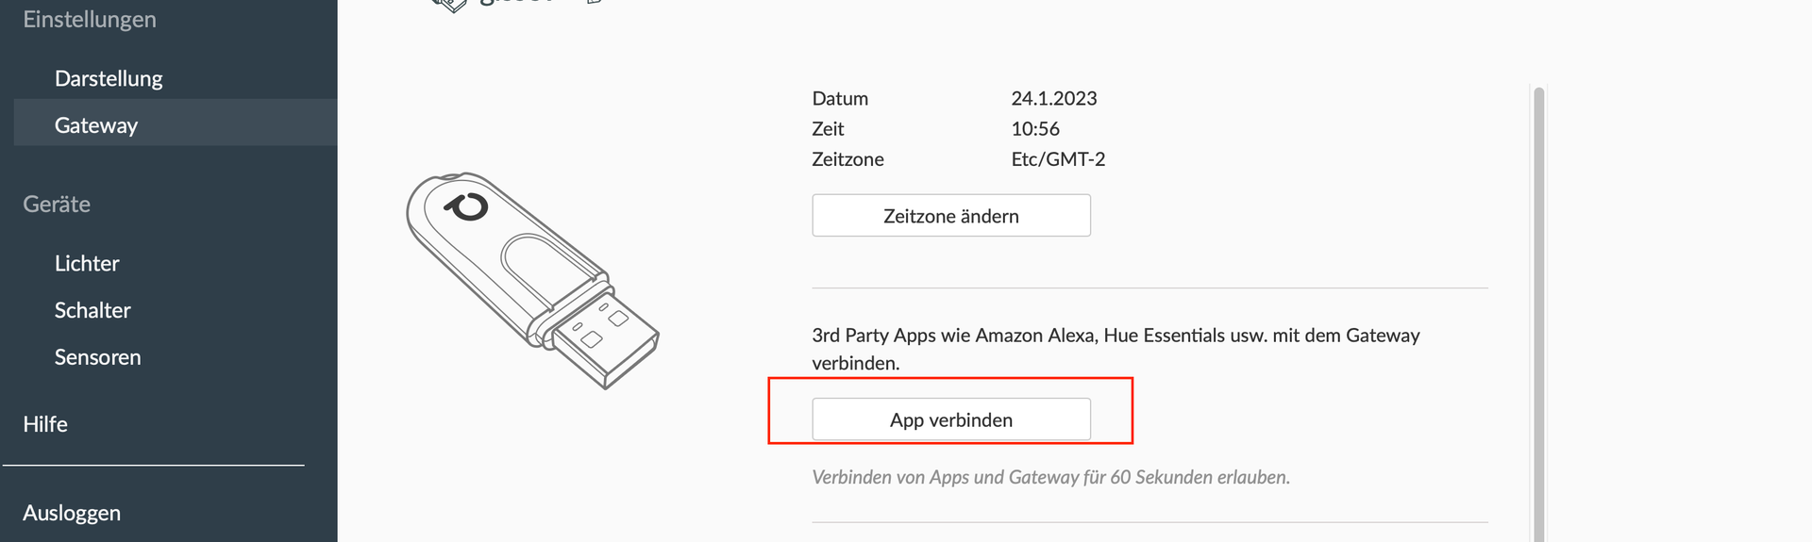Click the 3rd Party Apps description text
The image size is (1812, 542).
coord(1116,336)
